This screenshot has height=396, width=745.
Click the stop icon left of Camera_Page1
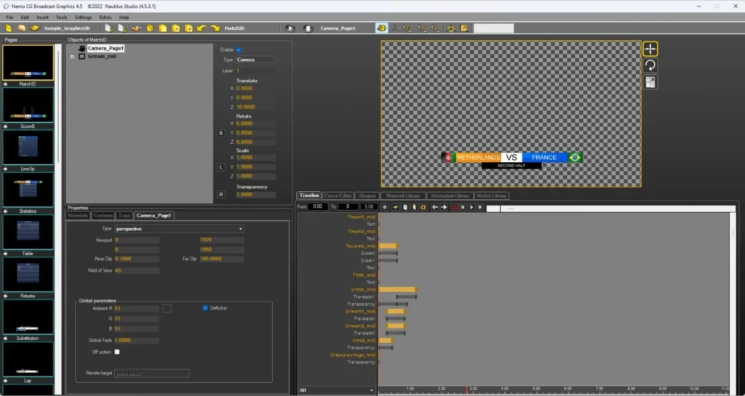pyautogui.click(x=308, y=28)
